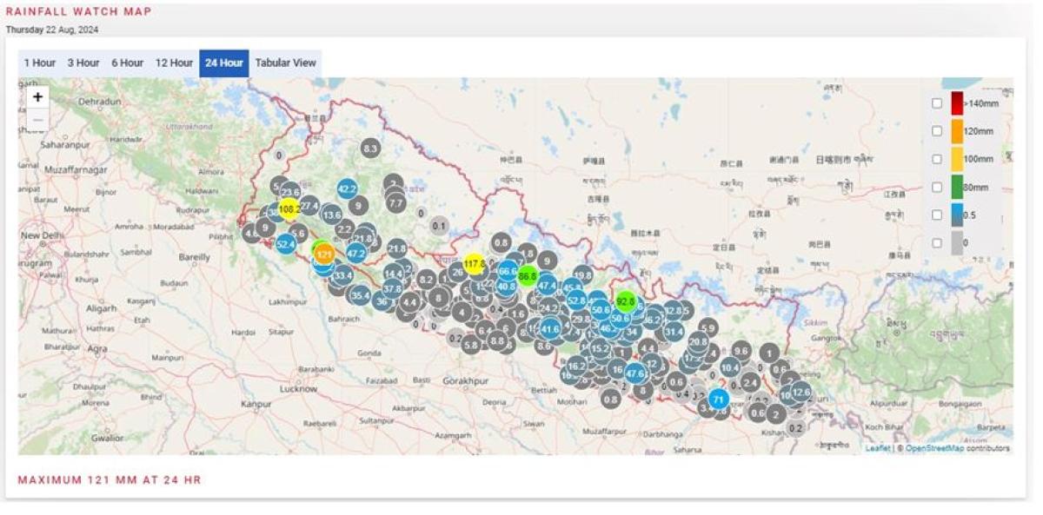Click the light gray 0.1 marker
Viewport: 1043px width, 515px height.
click(439, 226)
